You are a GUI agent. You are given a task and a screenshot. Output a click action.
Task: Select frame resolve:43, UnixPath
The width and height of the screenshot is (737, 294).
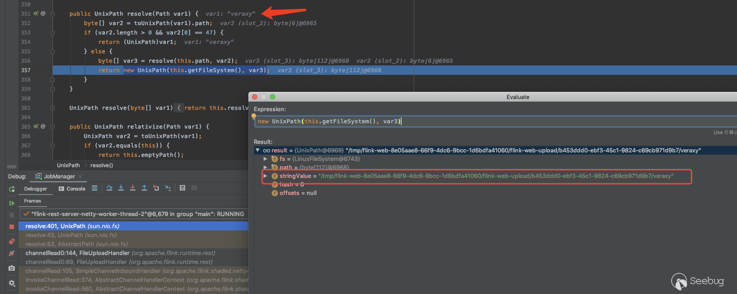[x=134, y=235]
